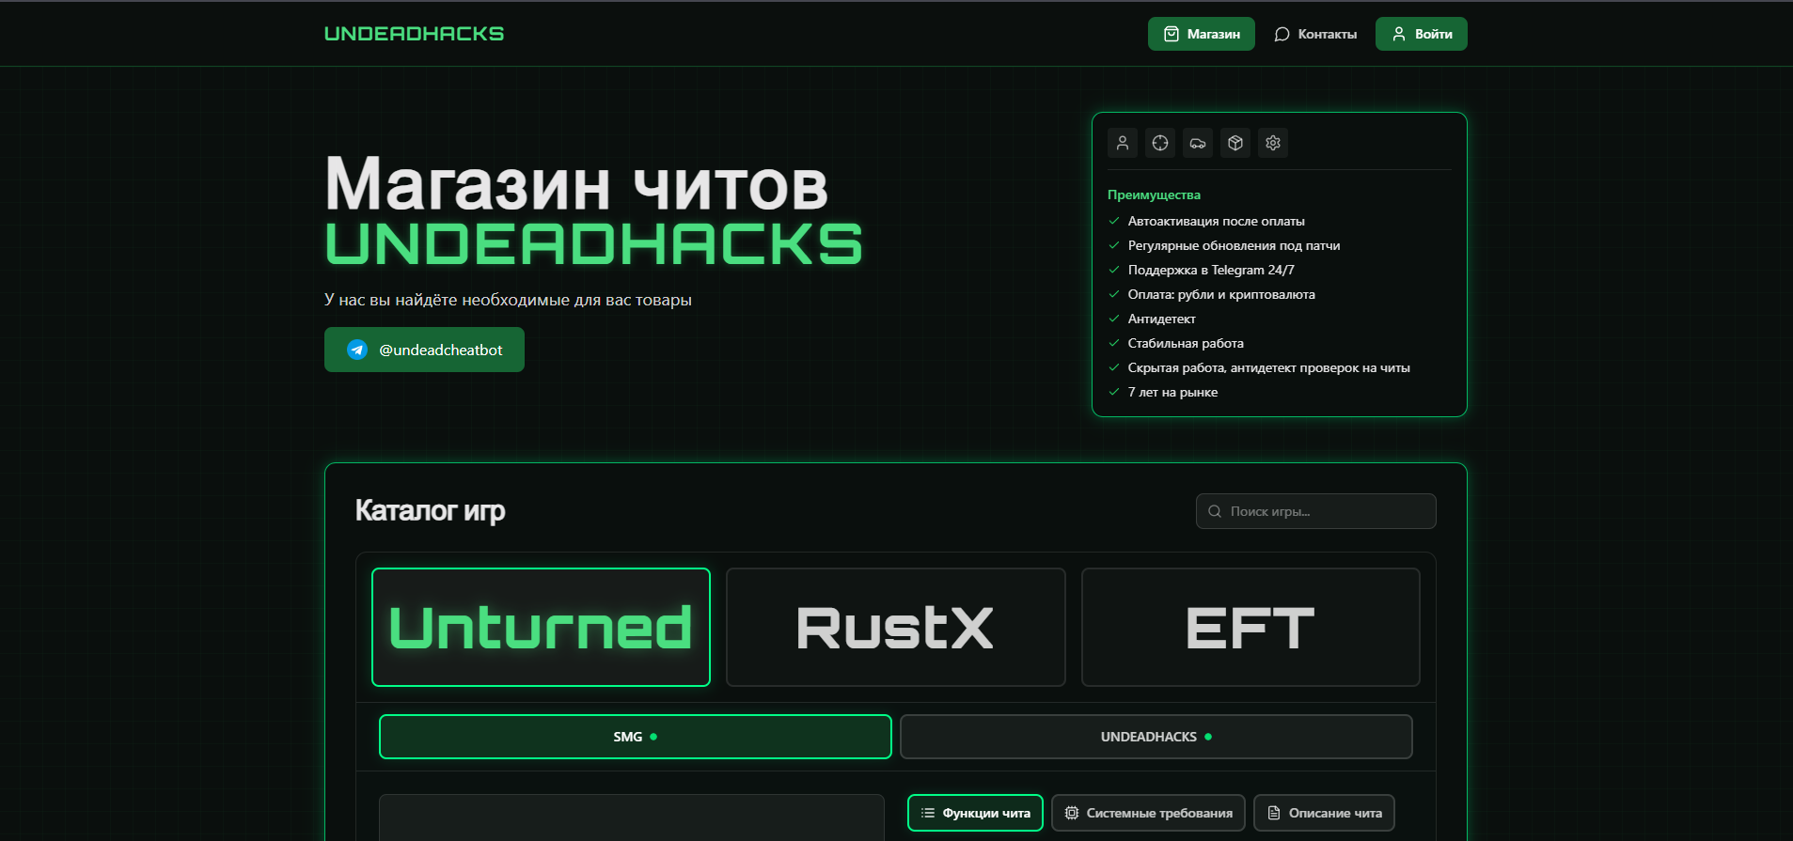This screenshot has width=1793, height=841.
Task: Open the Контакты link
Action: [1315, 34]
